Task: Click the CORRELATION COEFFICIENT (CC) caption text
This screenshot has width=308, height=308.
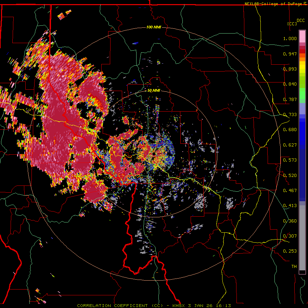Action: point(120,306)
